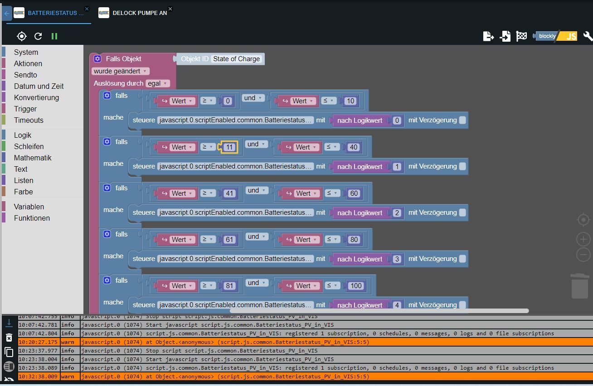This screenshot has width=593, height=386.
Task: Edit the State of Charge object ID field
Action: pyautogui.click(x=237, y=59)
